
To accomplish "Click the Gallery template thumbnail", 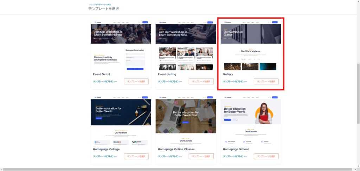I will pyautogui.click(x=251, y=45).
